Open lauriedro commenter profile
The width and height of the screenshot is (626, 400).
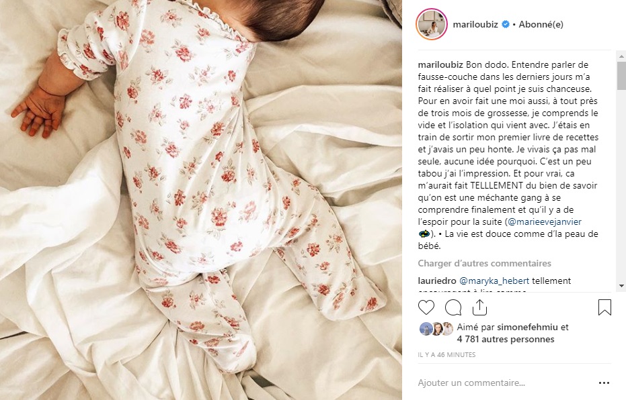[437, 281]
